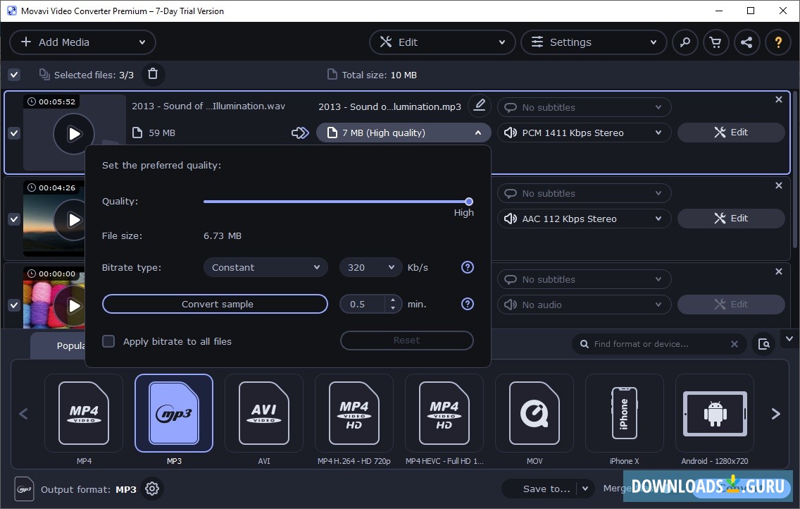The image size is (800, 509).
Task: Open the Save to dropdown arrow
Action: 586,489
